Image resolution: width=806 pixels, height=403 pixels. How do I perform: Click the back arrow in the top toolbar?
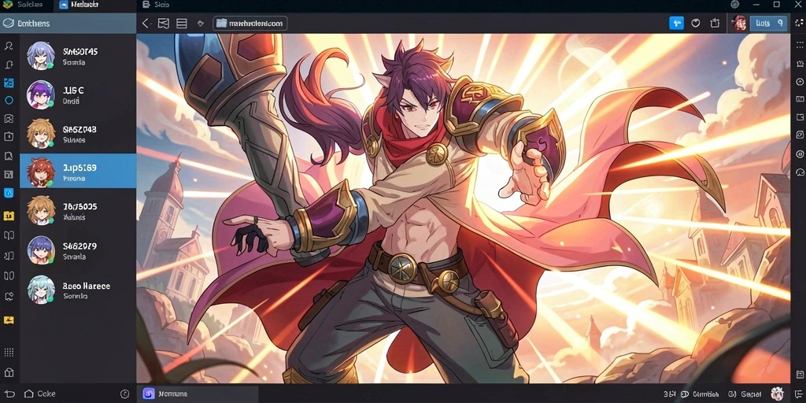[146, 24]
